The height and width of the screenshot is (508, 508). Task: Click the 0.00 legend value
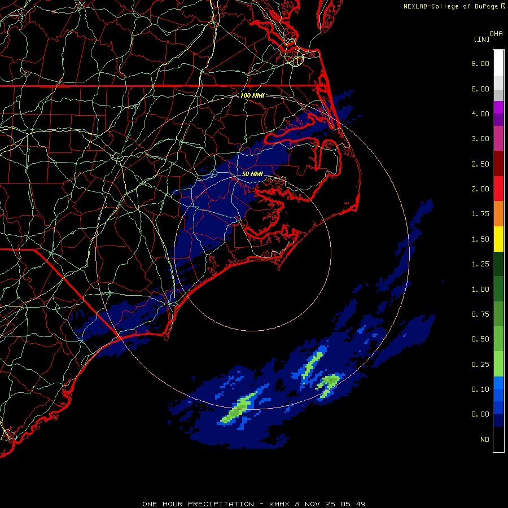pos(480,414)
